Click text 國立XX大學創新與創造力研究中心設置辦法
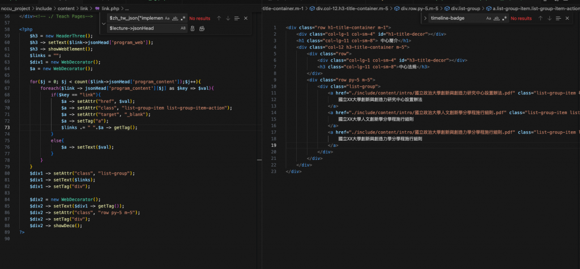The width and height of the screenshot is (580, 269). (380, 99)
